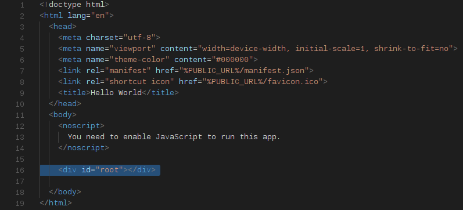Click the "en" language value
This screenshot has width=463, height=210.
100,16
